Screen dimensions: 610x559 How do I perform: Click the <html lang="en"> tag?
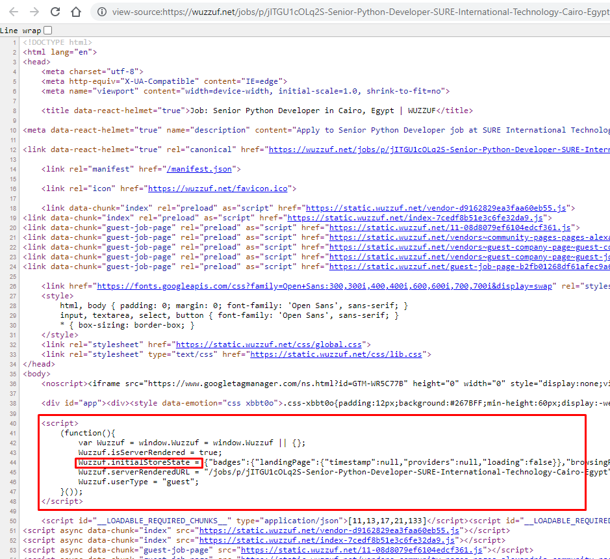point(60,52)
